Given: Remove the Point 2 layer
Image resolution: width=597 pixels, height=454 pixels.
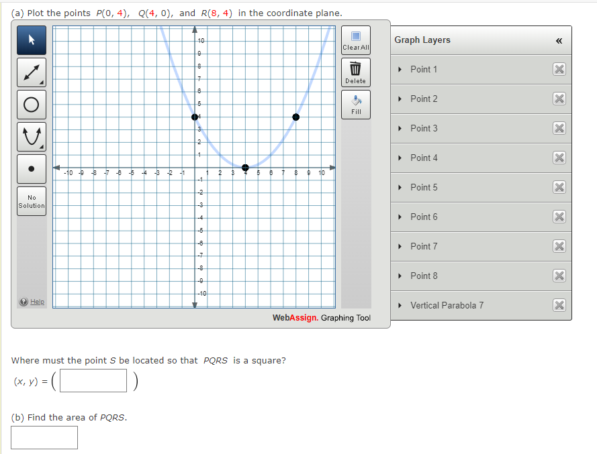Looking at the screenshot, I should point(559,99).
